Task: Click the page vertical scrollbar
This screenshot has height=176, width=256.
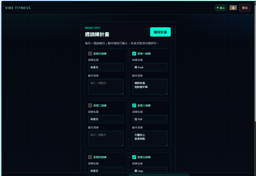Action: point(255,62)
